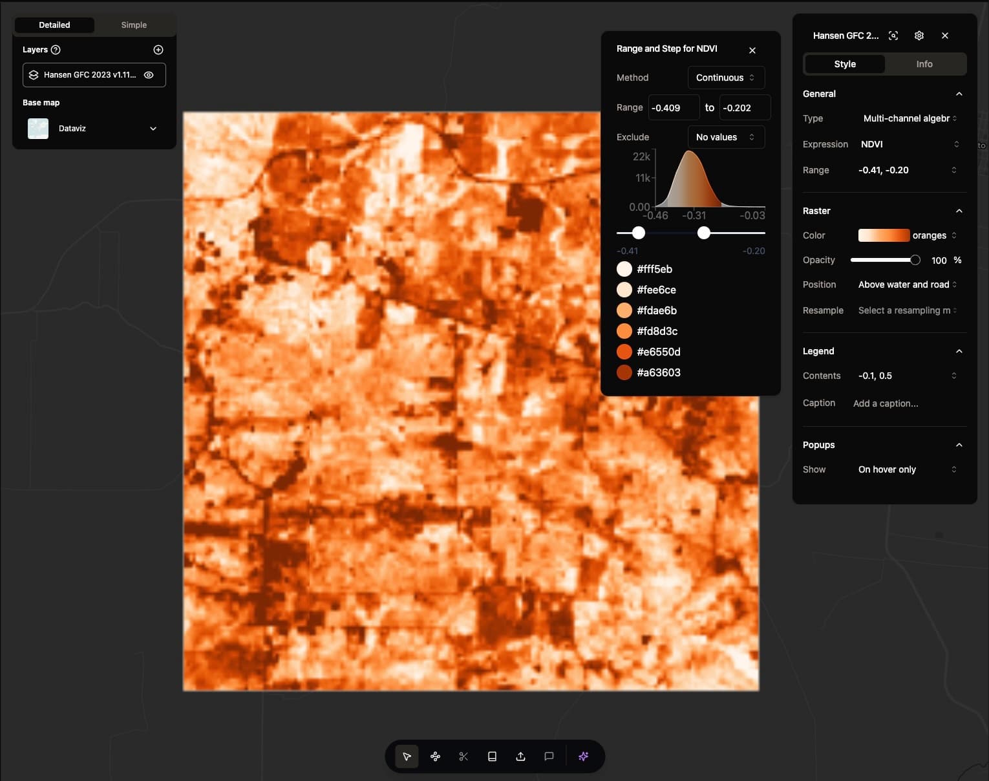This screenshot has width=989, height=781.
Task: Select the Style tab
Action: click(844, 64)
